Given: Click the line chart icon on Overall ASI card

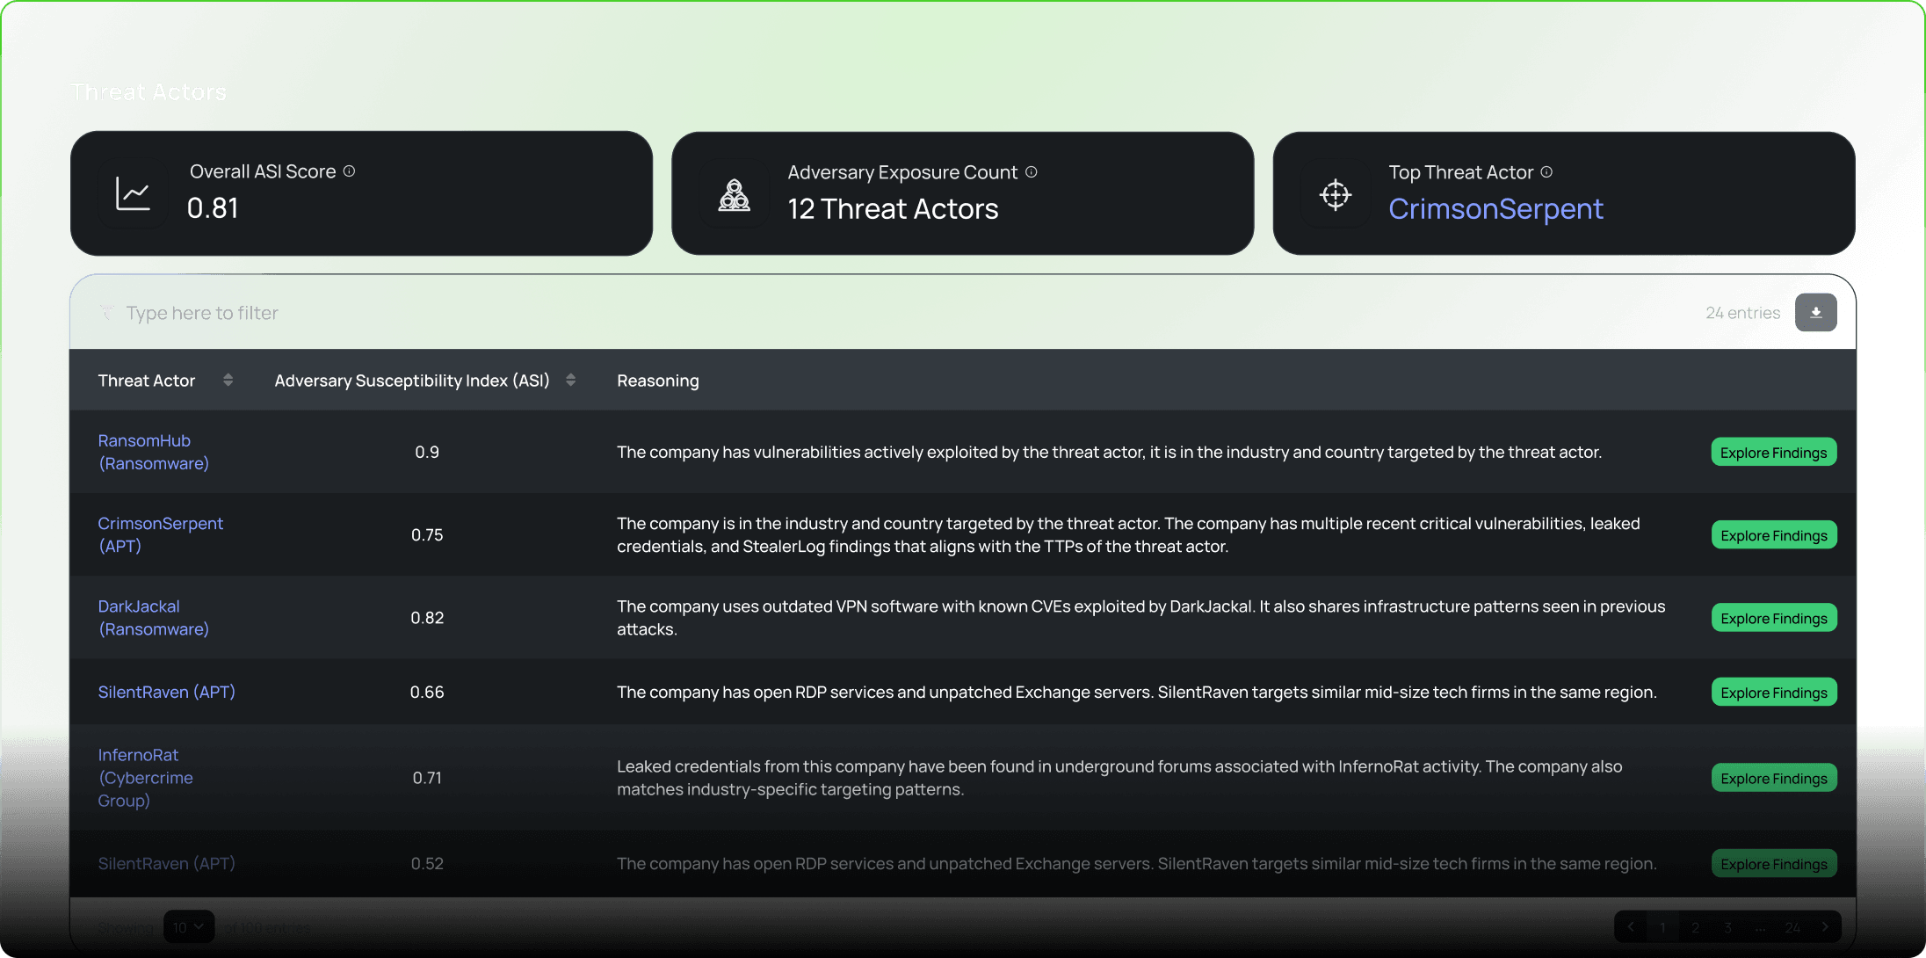Looking at the screenshot, I should tap(132, 193).
